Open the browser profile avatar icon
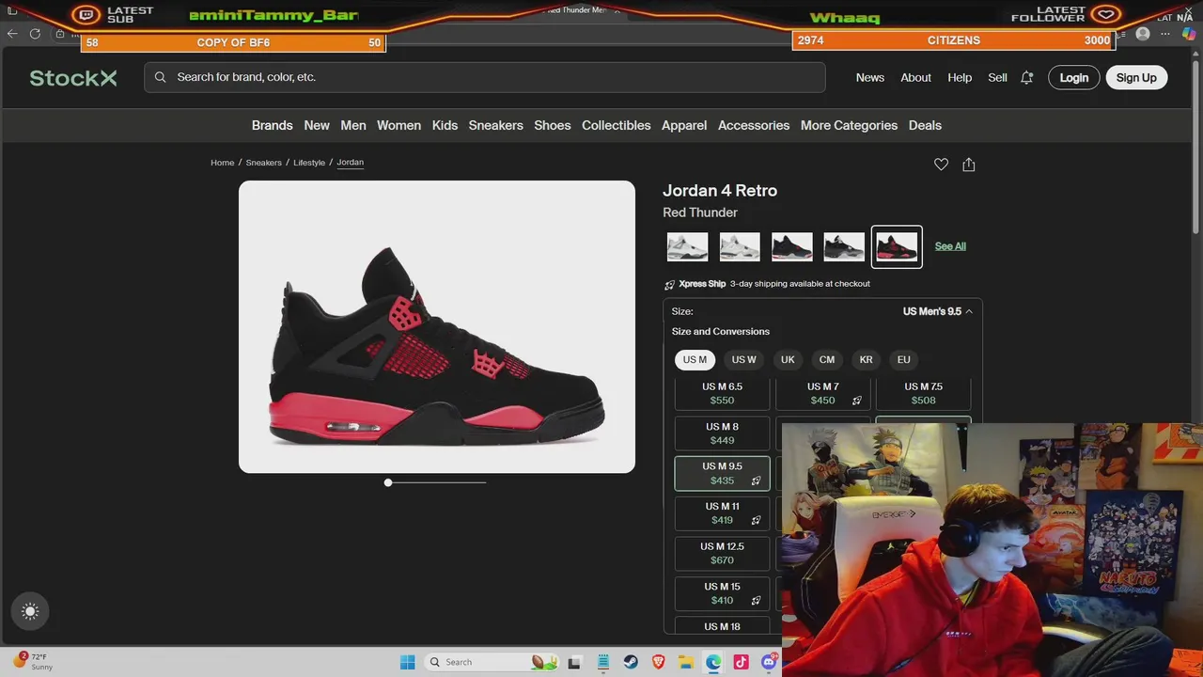Viewport: 1203px width, 677px height. click(1143, 34)
